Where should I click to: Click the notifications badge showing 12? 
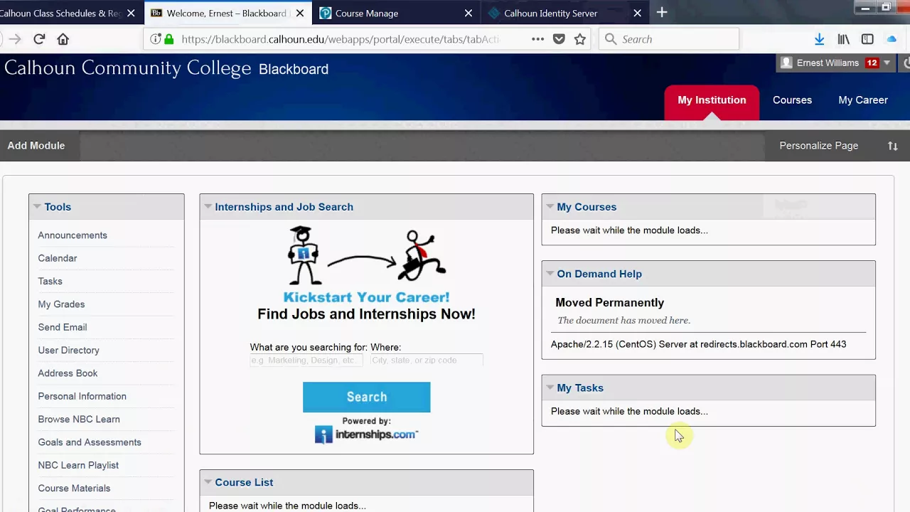pos(872,63)
